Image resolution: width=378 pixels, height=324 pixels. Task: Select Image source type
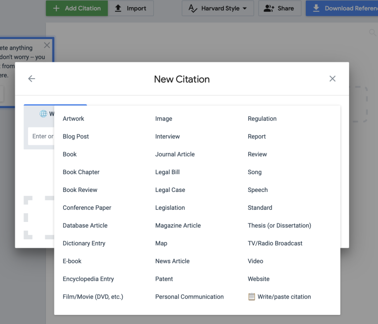164,119
